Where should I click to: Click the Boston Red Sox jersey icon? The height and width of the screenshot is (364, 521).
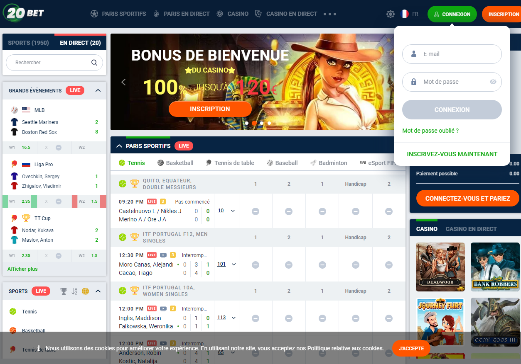pyautogui.click(x=15, y=132)
